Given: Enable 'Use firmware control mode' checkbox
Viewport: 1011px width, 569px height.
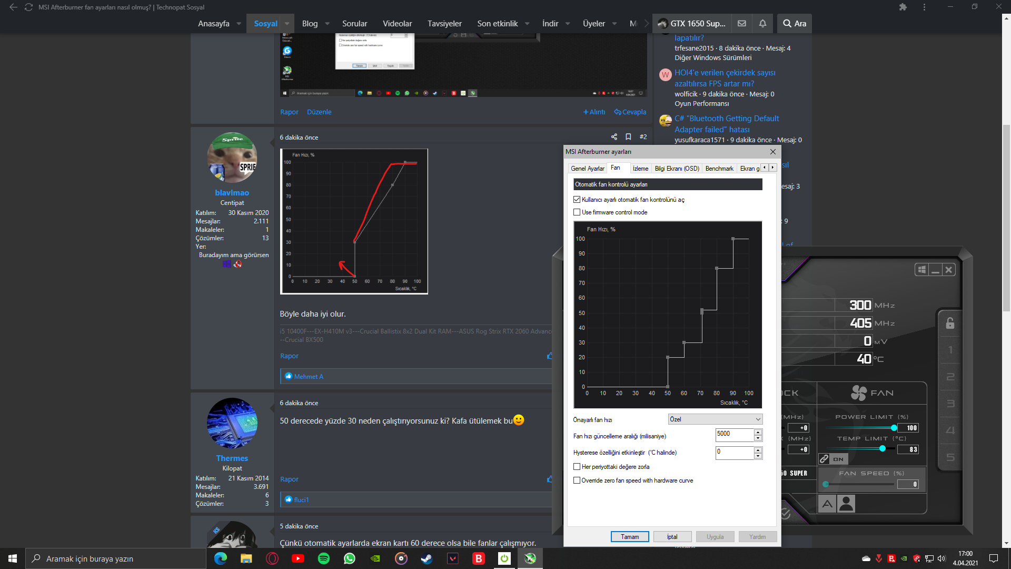Looking at the screenshot, I should [x=577, y=212].
